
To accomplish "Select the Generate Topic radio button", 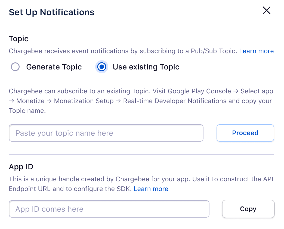I will [15, 67].
